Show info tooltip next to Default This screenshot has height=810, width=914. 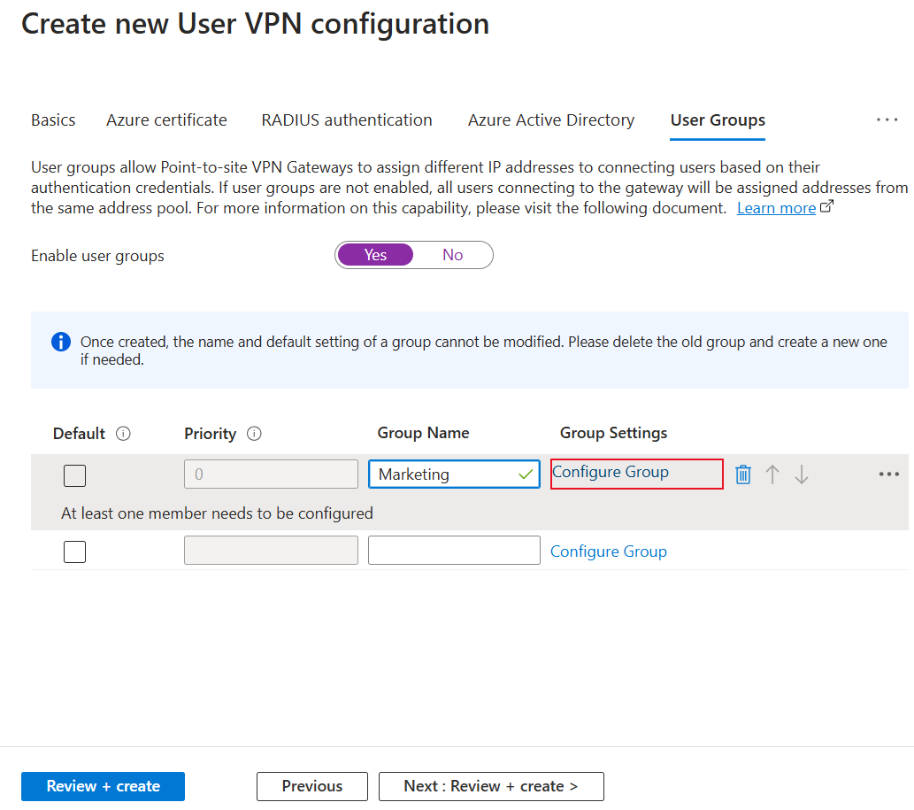(124, 434)
